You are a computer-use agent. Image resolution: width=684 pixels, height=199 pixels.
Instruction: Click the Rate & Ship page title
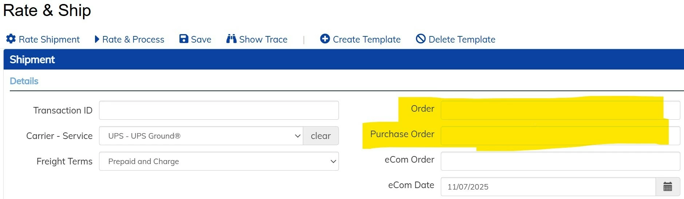(47, 10)
